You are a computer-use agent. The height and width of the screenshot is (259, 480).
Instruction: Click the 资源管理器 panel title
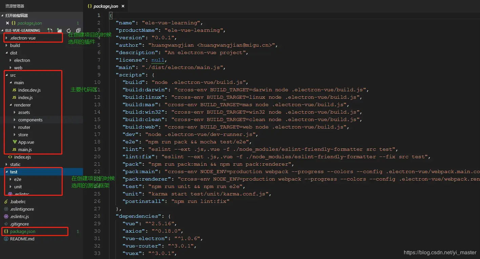[x=15, y=6]
